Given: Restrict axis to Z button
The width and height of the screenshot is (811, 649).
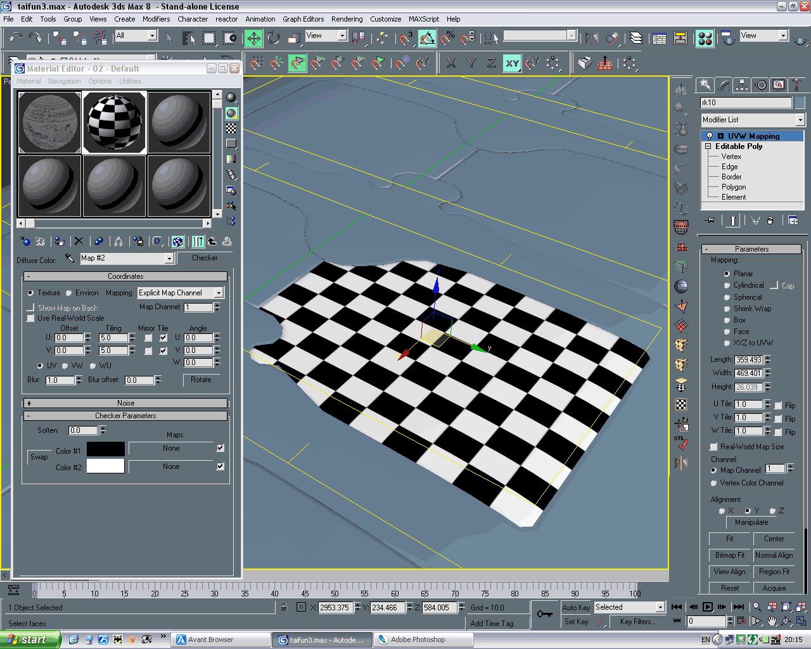Looking at the screenshot, I should coord(492,63).
